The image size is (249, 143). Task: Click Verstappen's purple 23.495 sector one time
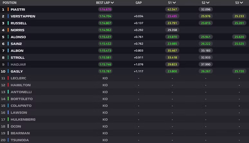pos(172,16)
